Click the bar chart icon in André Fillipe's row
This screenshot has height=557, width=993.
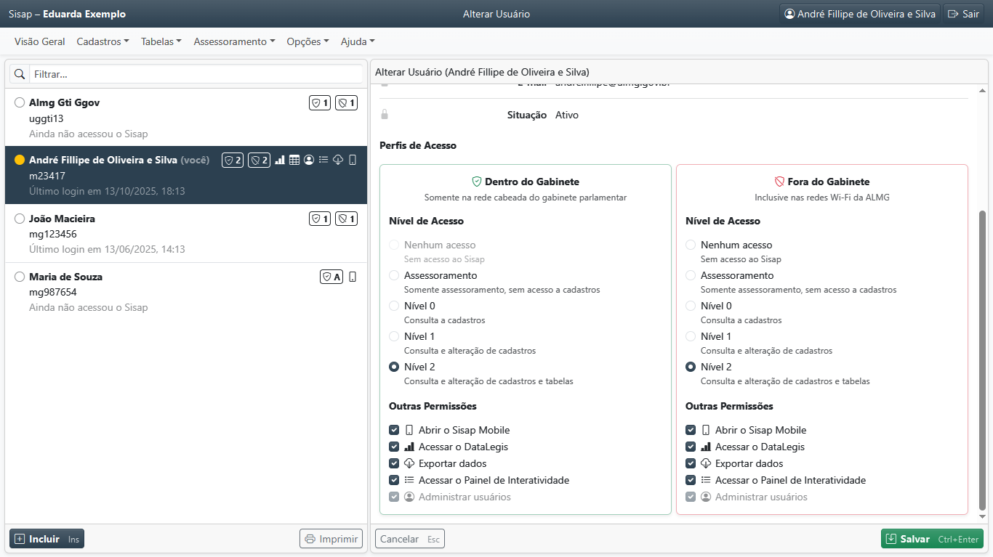pyautogui.click(x=280, y=160)
